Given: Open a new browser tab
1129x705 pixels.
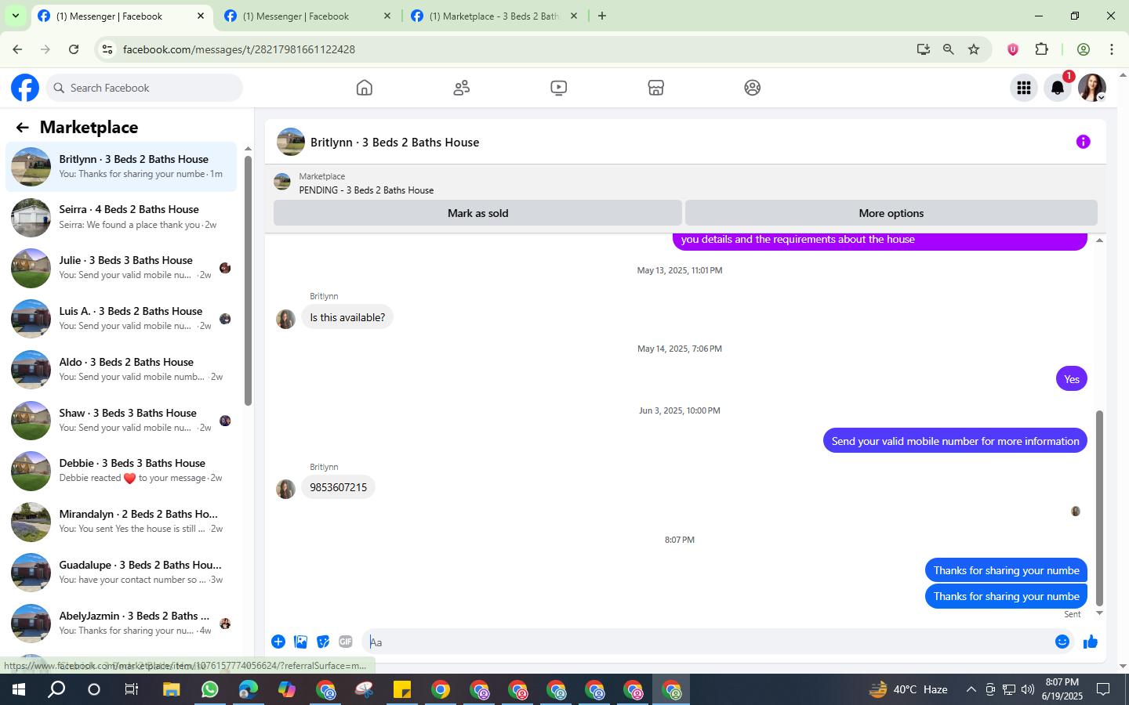Looking at the screenshot, I should click(602, 16).
